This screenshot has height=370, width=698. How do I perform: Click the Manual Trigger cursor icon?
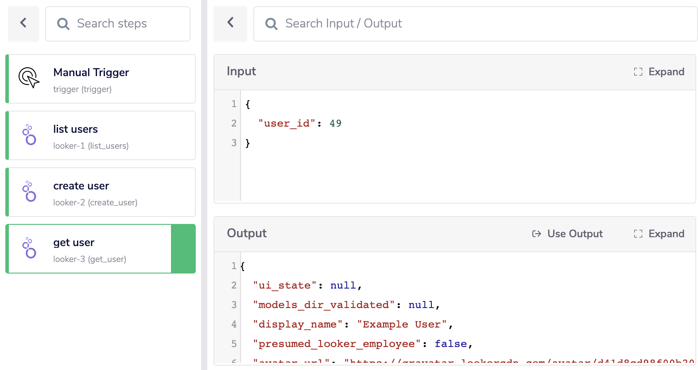pyautogui.click(x=29, y=78)
